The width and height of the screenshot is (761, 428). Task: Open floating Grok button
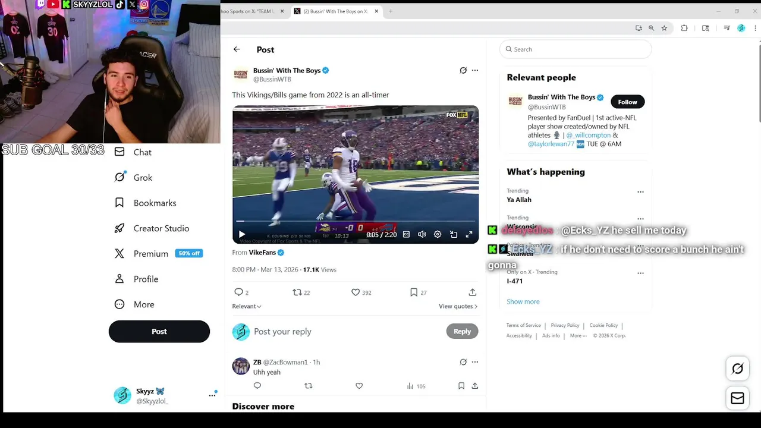click(737, 369)
